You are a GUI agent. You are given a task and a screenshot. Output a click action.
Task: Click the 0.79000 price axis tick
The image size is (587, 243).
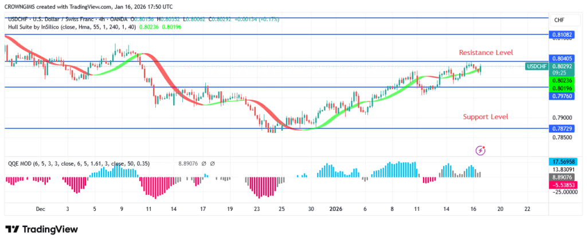(561, 117)
